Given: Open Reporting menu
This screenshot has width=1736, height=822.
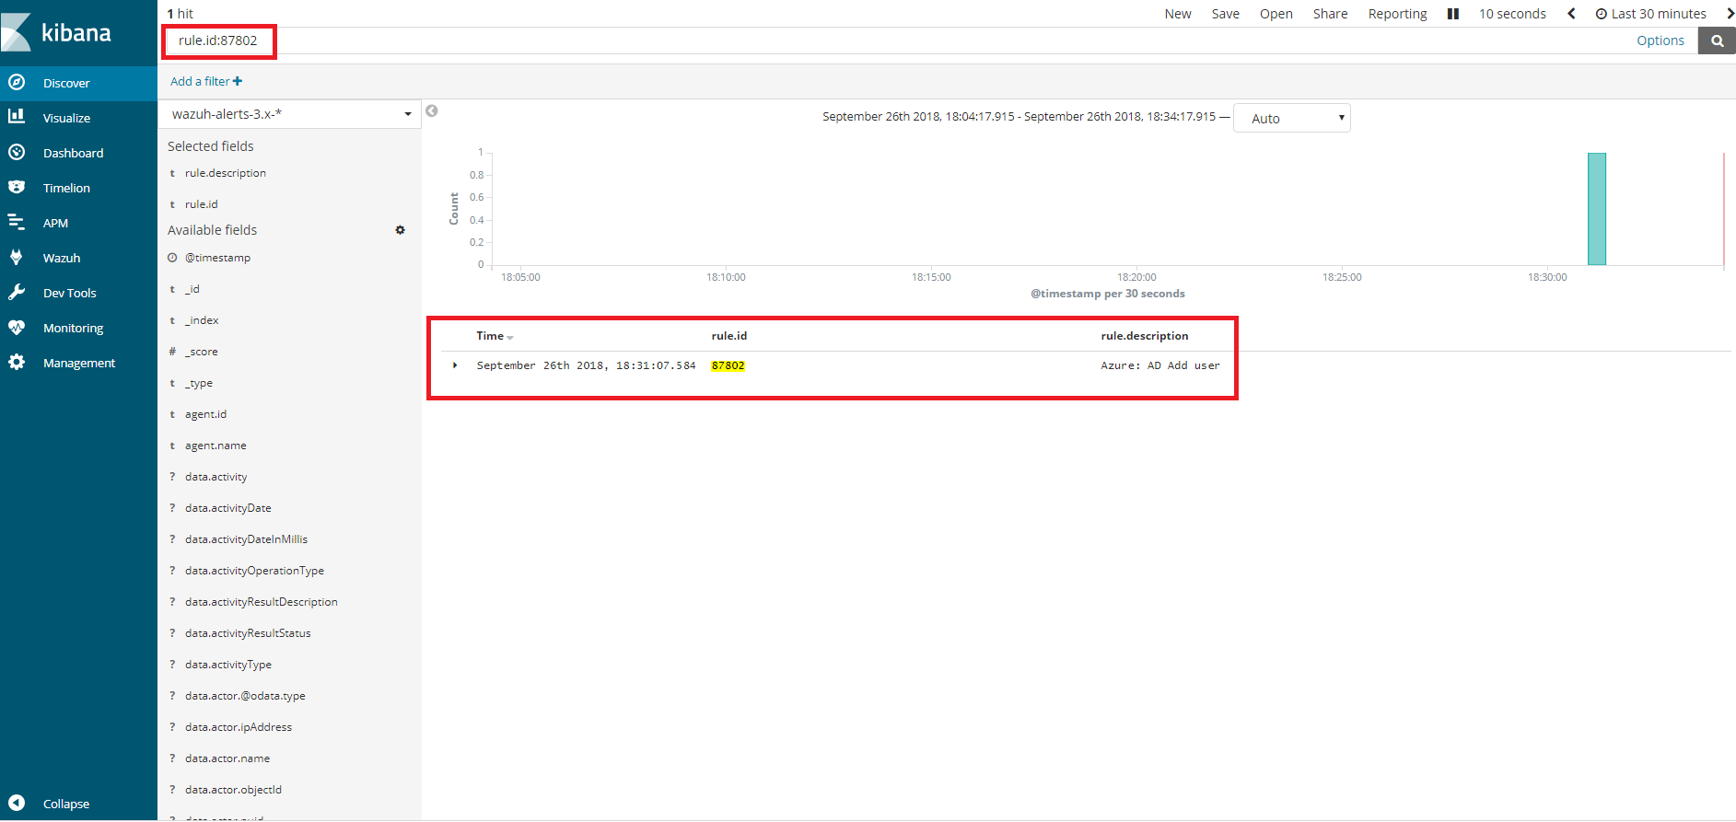Looking at the screenshot, I should 1398,14.
